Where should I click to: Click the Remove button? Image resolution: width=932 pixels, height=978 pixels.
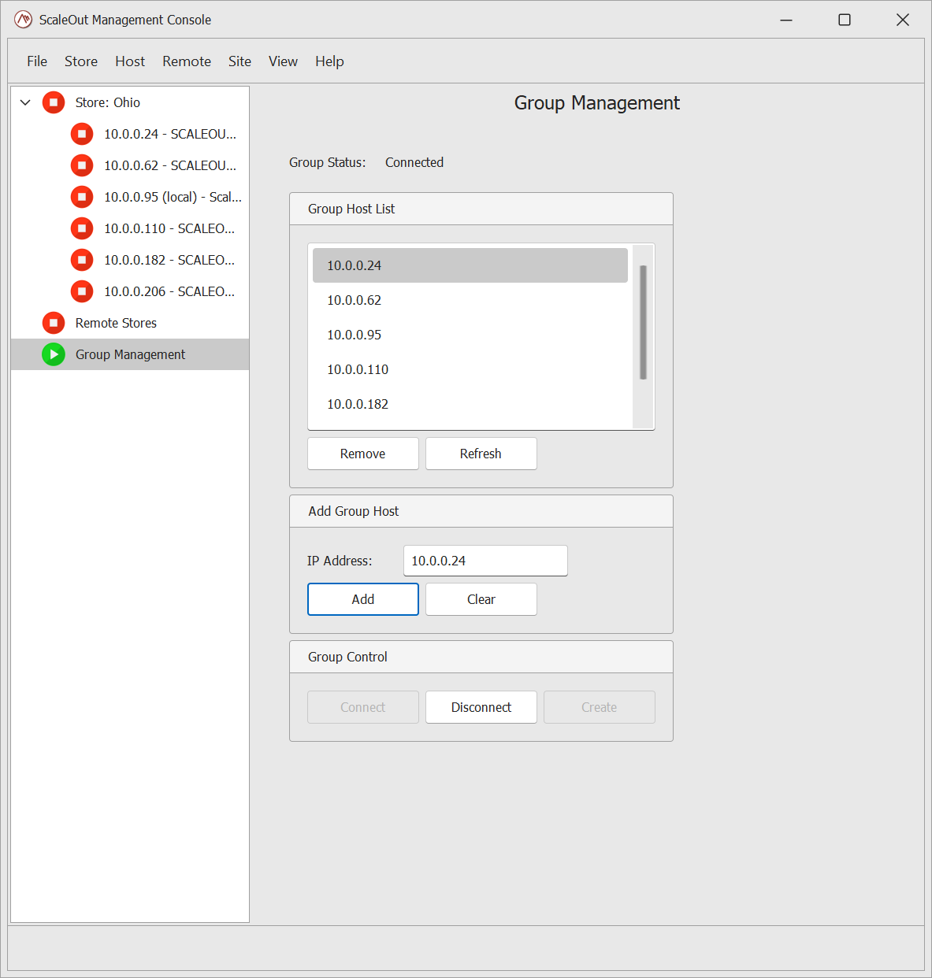(363, 454)
